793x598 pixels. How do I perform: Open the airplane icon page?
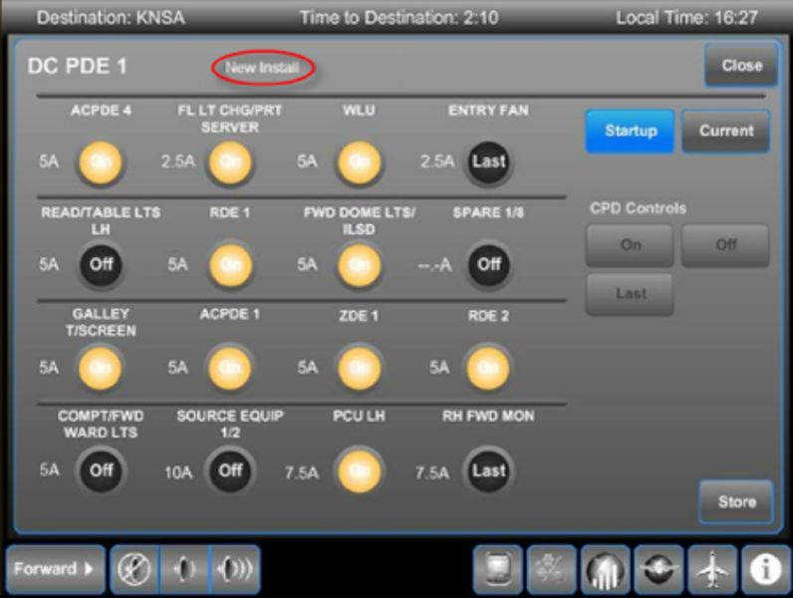712,569
